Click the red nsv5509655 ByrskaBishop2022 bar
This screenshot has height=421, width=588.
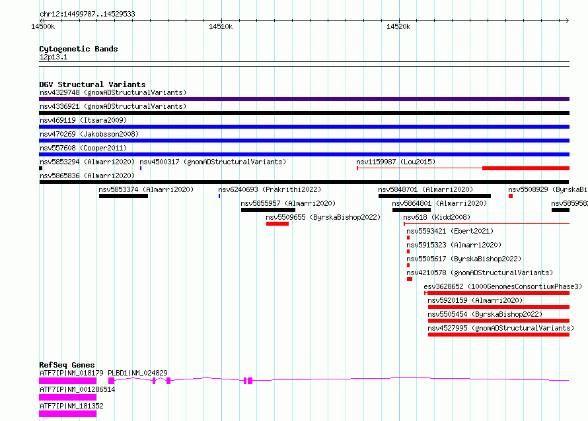277,224
